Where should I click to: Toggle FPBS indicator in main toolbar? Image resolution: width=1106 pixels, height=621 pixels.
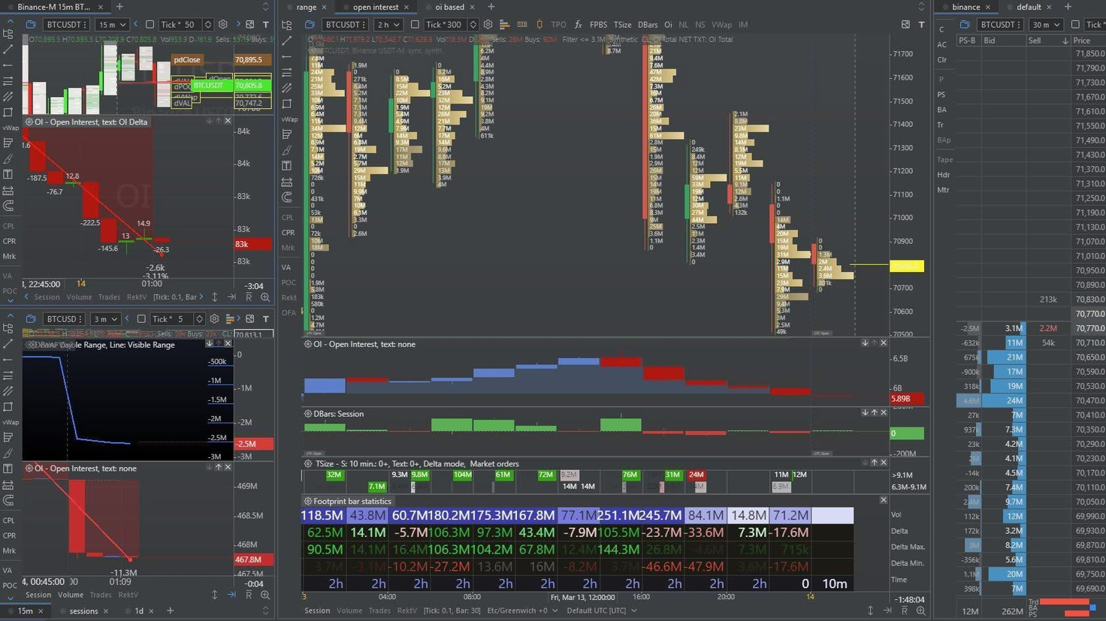point(598,25)
